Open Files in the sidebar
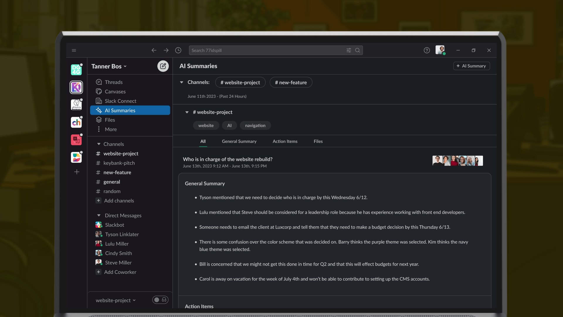The height and width of the screenshot is (317, 563). 130,120
